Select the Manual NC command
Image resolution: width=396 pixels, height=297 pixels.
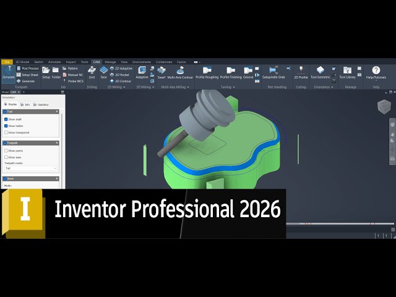coord(73,75)
